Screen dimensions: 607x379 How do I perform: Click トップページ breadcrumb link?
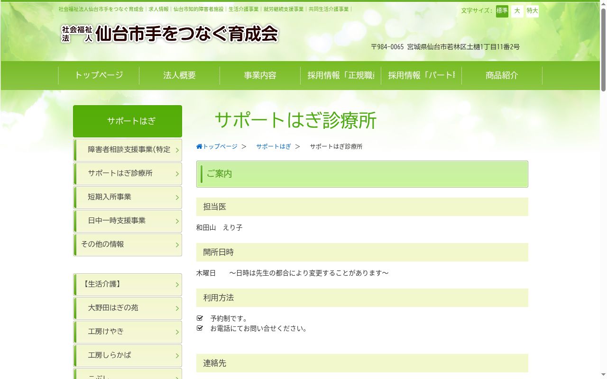point(220,147)
